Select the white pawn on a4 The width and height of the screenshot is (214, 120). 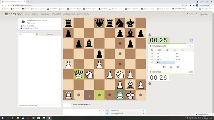coord(68,64)
